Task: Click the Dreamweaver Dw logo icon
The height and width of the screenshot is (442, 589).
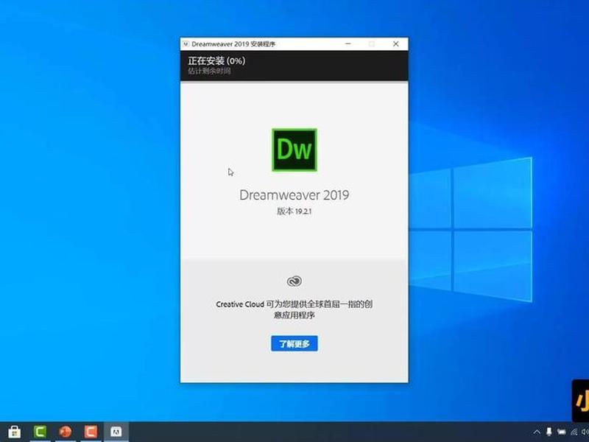Action: [x=294, y=150]
